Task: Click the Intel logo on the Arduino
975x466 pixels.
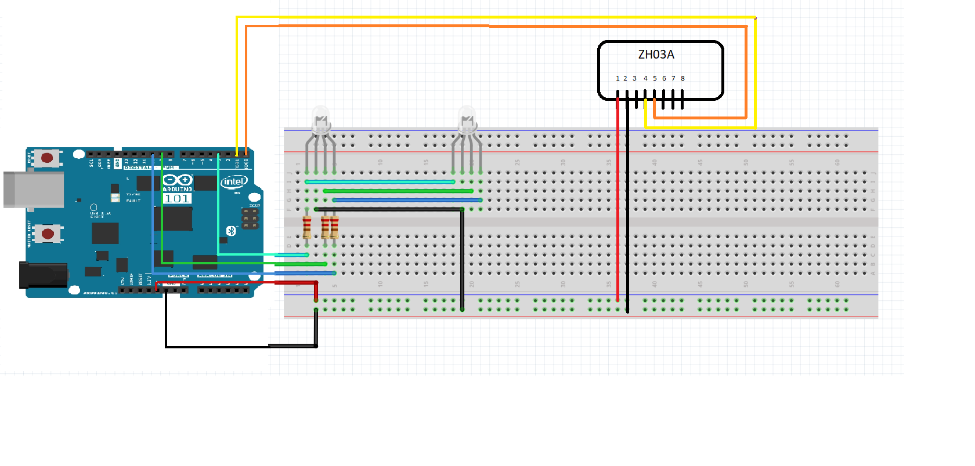Action: point(234,182)
